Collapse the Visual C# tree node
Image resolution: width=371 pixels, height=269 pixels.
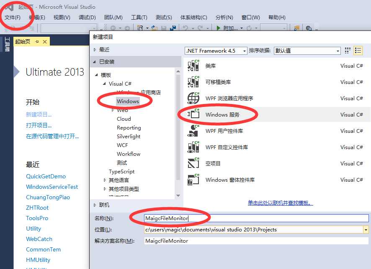(104, 84)
